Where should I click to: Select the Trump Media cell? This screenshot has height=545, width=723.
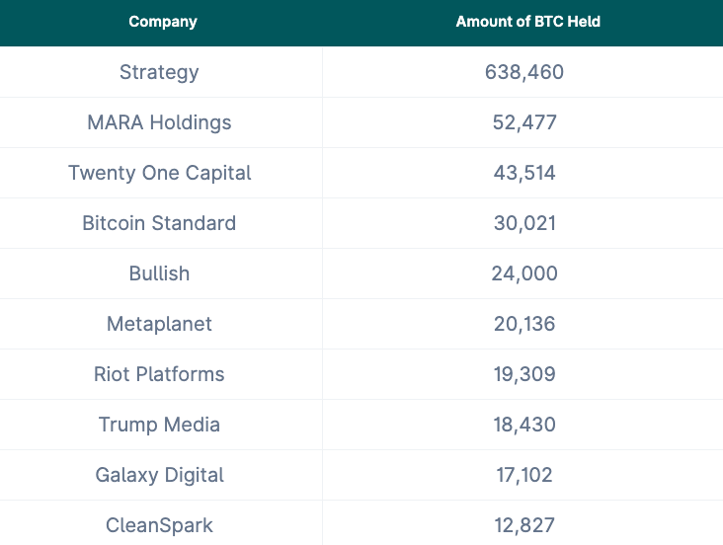[x=159, y=425]
